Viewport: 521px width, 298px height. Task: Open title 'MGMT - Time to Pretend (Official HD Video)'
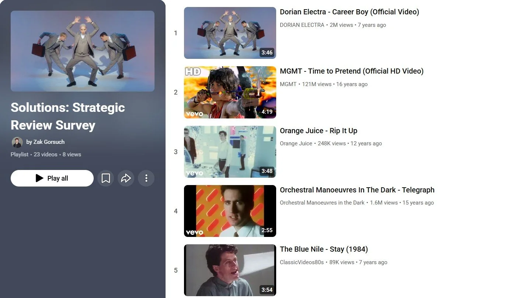(352, 71)
